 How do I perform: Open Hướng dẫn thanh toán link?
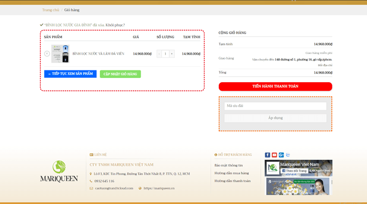[x=232, y=181]
